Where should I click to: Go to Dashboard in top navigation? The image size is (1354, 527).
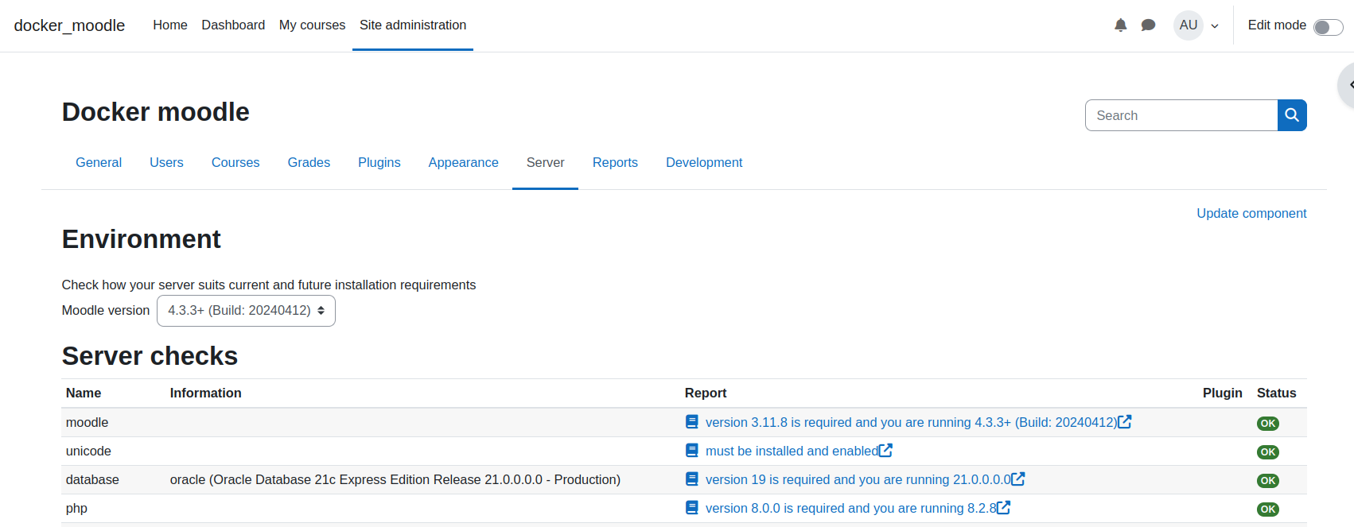pos(233,25)
